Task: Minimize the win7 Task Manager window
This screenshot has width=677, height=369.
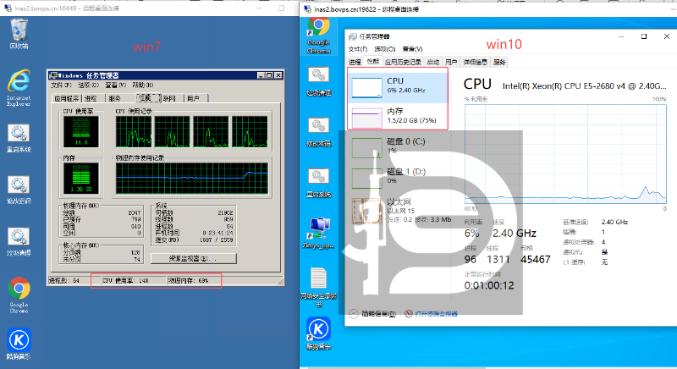Action: [x=261, y=75]
